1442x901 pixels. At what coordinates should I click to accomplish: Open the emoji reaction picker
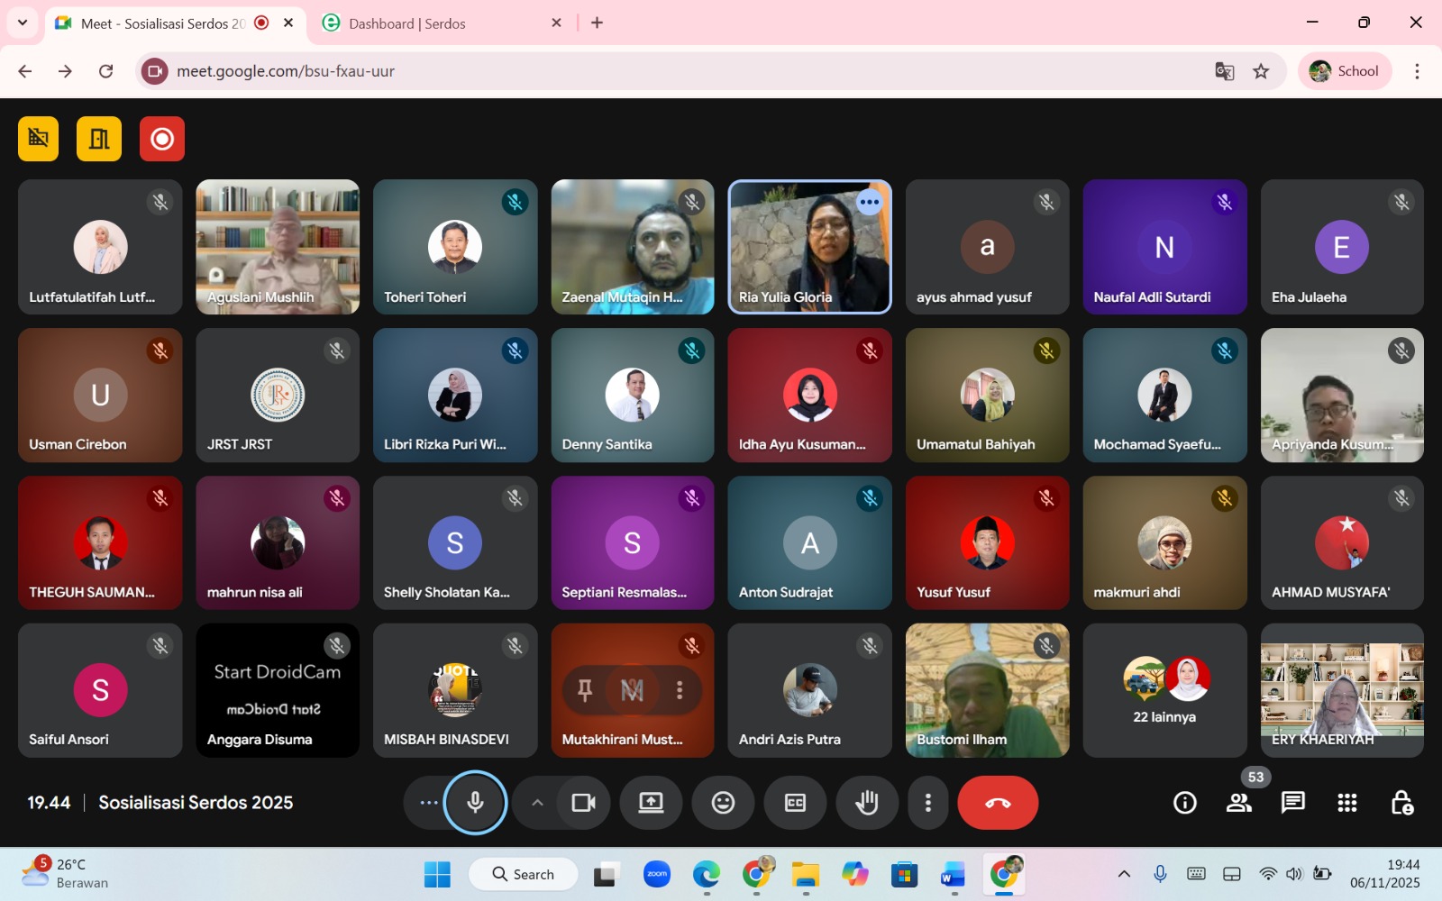coord(723,802)
